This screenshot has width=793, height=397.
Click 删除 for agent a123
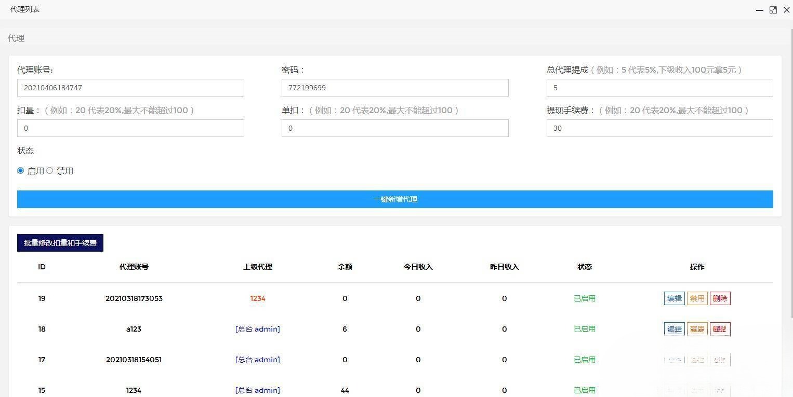click(720, 328)
